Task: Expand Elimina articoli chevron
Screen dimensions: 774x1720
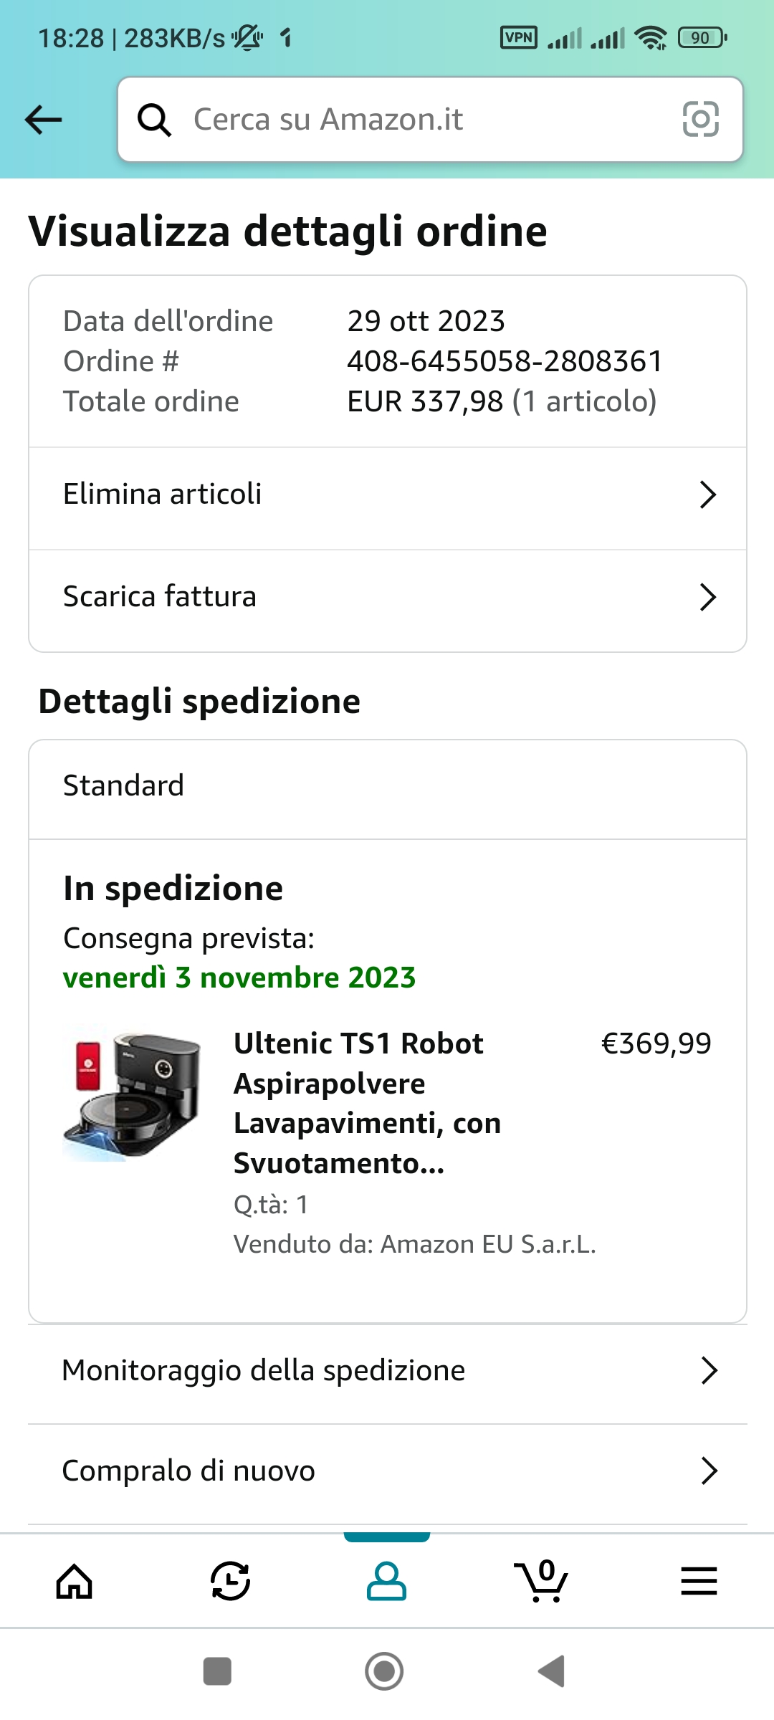Action: [x=707, y=494]
